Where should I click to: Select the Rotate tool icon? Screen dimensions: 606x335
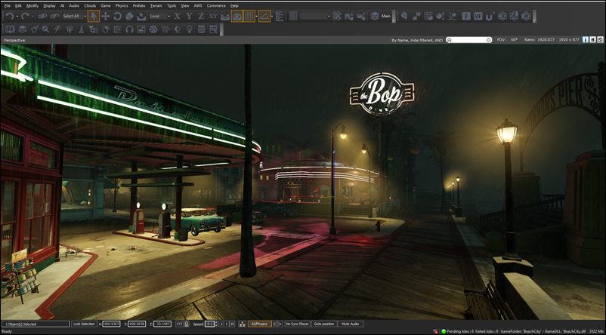pyautogui.click(x=118, y=16)
